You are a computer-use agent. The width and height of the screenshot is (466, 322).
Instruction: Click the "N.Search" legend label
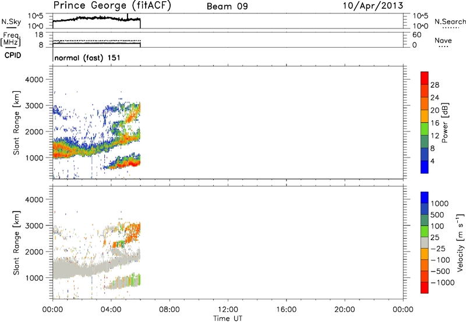coord(450,22)
